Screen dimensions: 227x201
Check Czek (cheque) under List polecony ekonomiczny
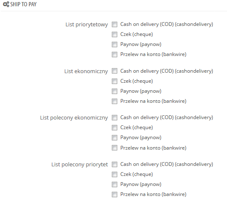pyautogui.click(x=114, y=127)
